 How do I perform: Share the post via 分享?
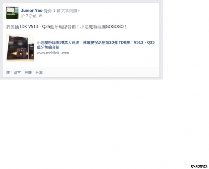pyautogui.click(x=39, y=73)
